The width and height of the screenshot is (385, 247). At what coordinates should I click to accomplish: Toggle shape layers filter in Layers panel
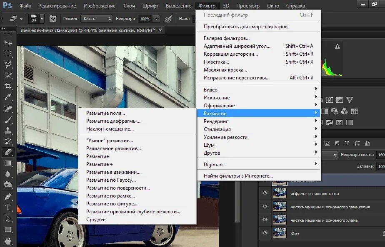pos(357,143)
